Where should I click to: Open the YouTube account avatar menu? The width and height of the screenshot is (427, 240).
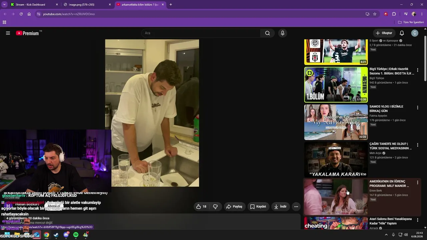tap(415, 33)
